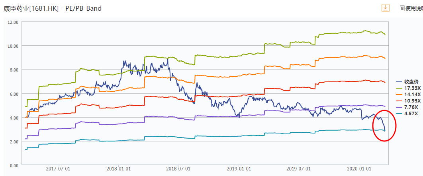Open the 使用说明 usage instructions link

414,8
